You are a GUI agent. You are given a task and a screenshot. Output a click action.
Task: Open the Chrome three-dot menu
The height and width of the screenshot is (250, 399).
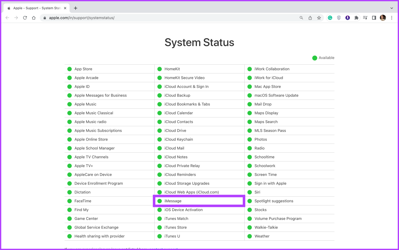point(392,18)
